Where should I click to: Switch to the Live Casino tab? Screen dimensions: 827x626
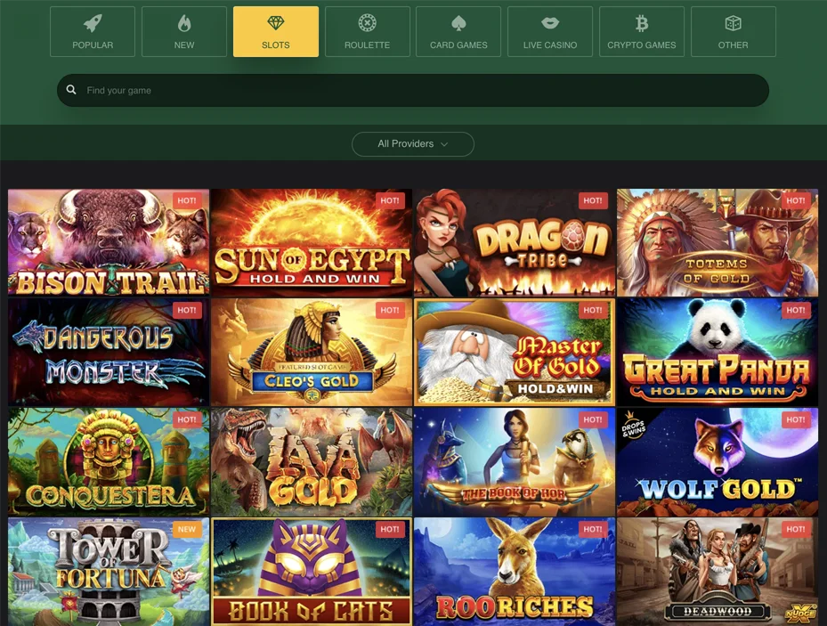coord(550,32)
